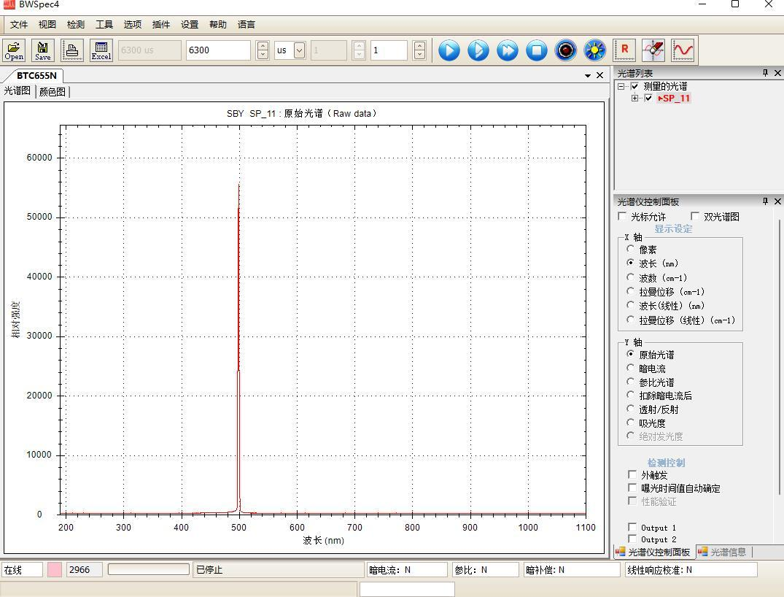Screen dimensions: 784x597
Task: Click the sun-shaped light source icon
Action: click(x=595, y=50)
